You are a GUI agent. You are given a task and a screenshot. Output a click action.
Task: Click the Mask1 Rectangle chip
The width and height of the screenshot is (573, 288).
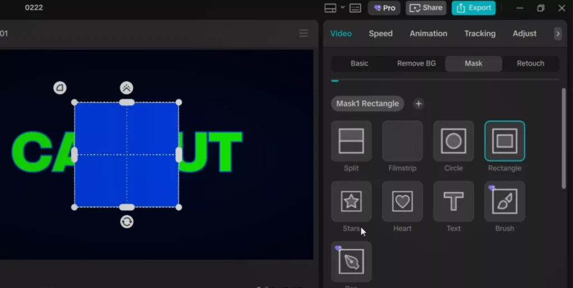tap(368, 103)
